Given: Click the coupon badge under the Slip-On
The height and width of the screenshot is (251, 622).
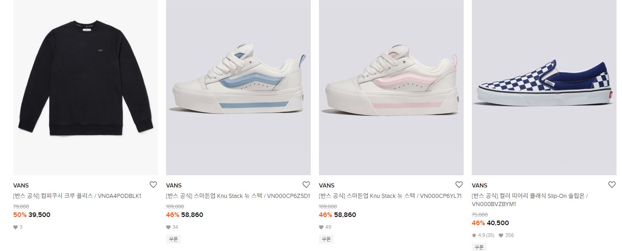Looking at the screenshot, I should click(x=479, y=247).
